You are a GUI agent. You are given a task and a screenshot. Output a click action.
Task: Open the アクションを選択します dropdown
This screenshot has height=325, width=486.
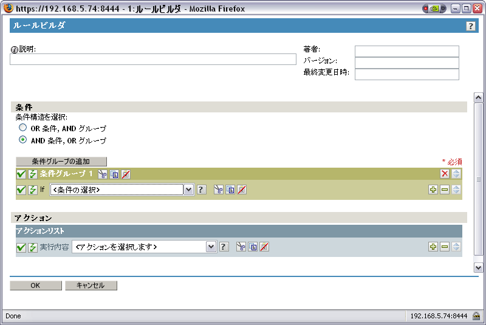(x=144, y=247)
